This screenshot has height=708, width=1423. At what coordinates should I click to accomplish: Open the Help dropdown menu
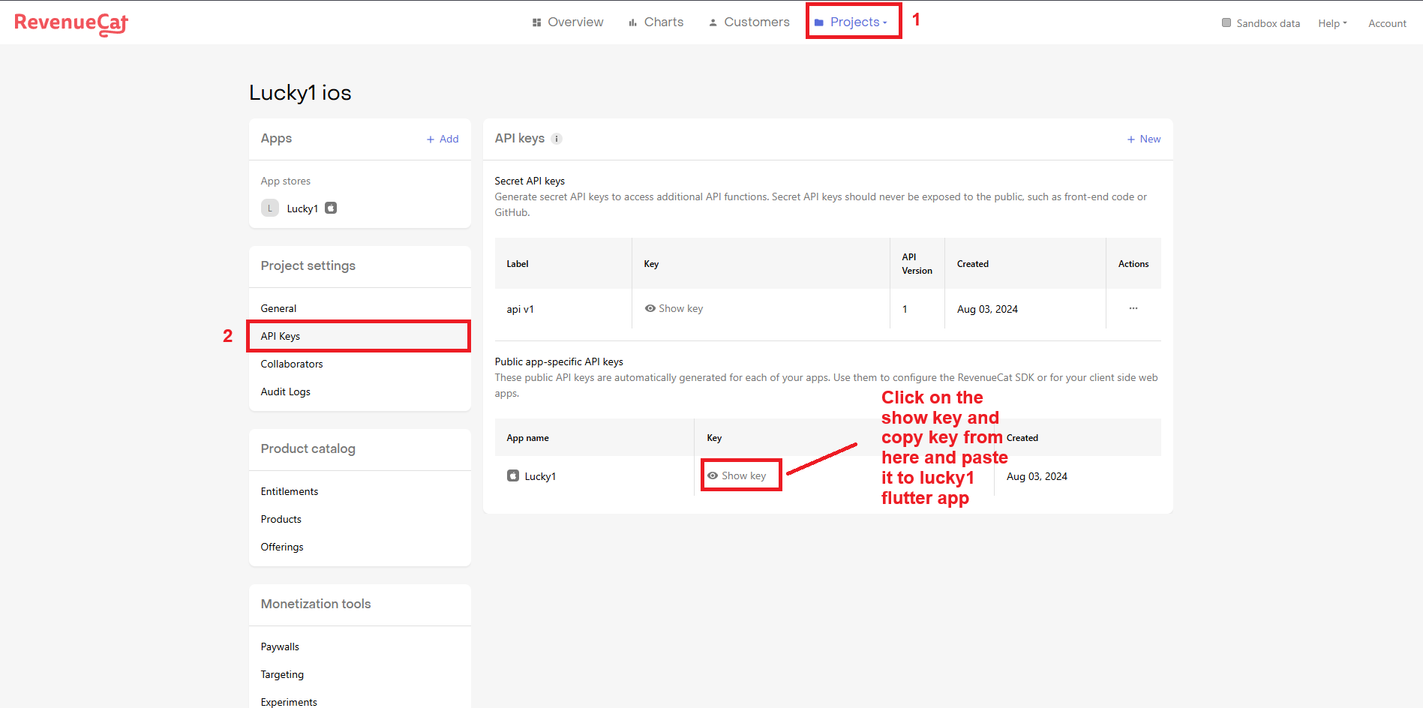(x=1332, y=23)
